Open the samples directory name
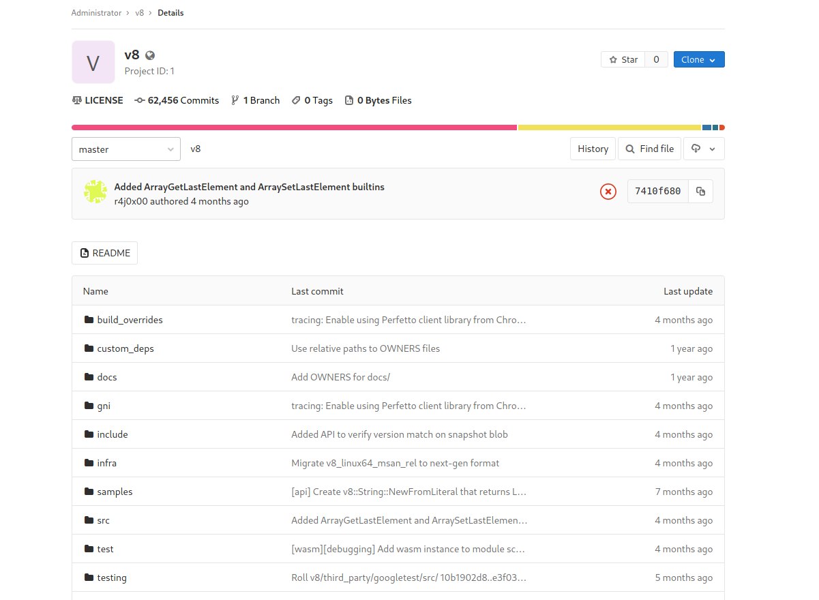Screen dimensions: 819x600 point(115,492)
